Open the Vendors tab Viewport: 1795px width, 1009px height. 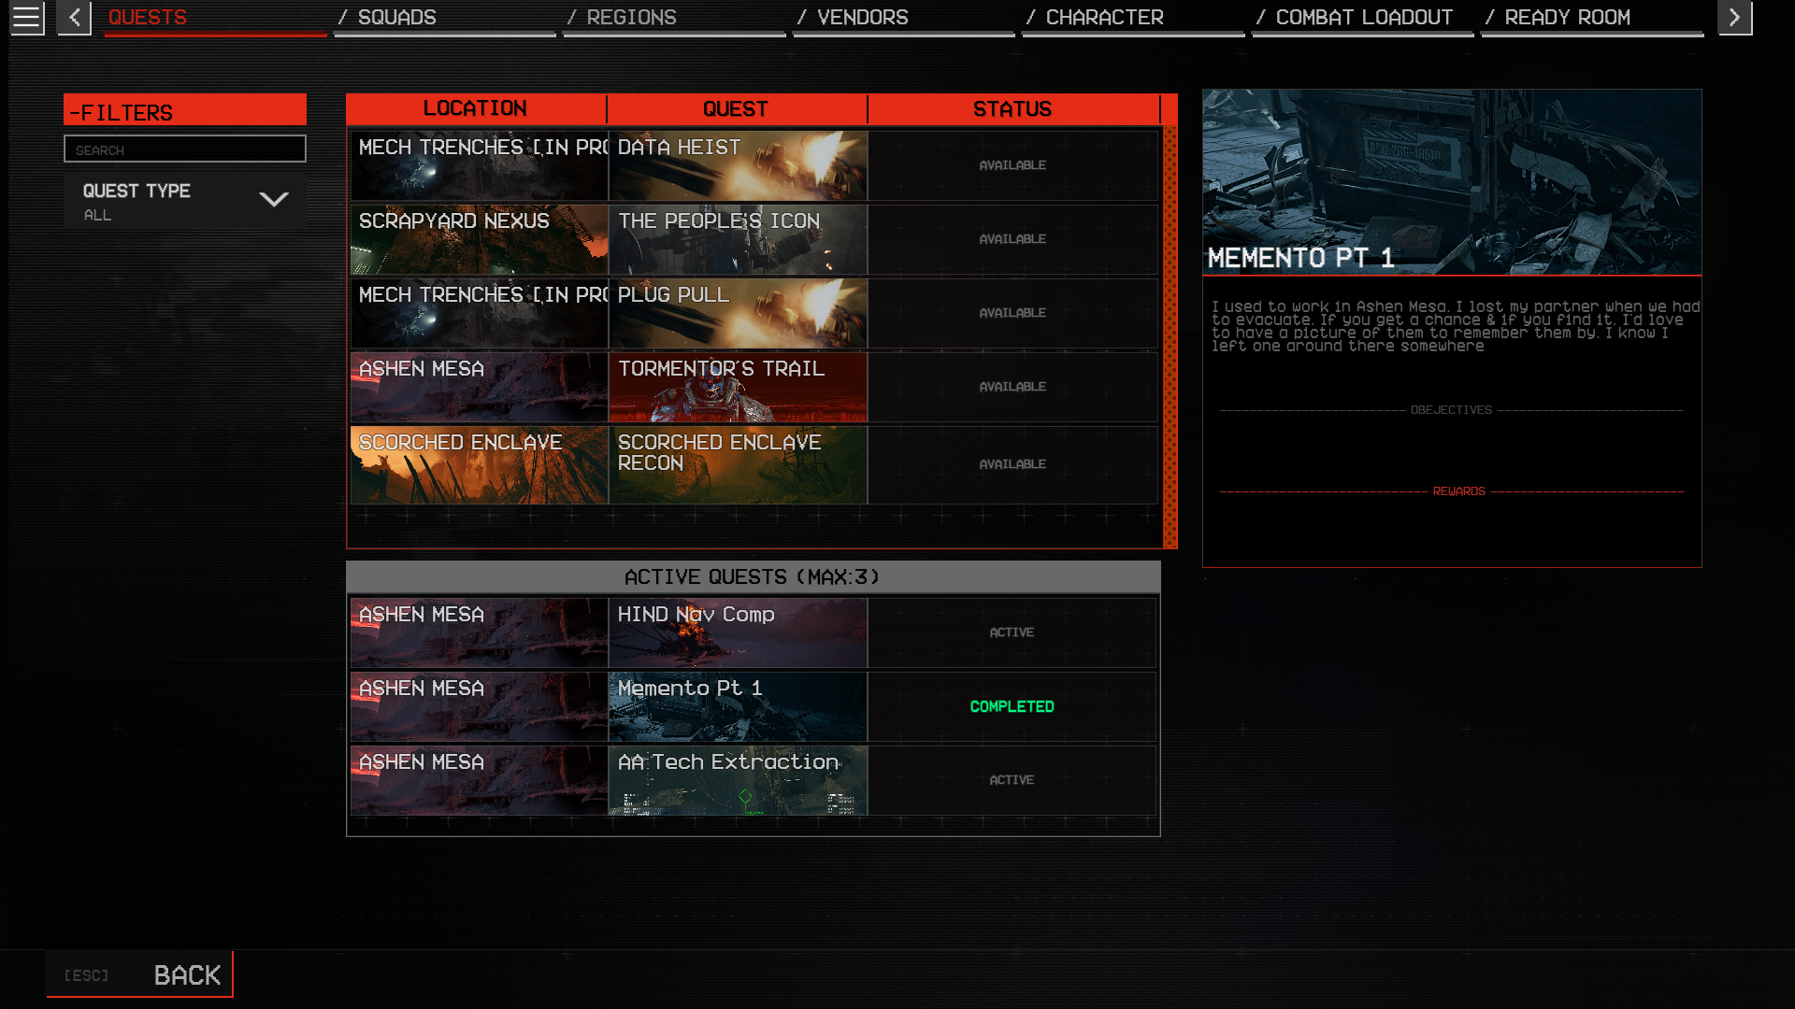click(903, 18)
